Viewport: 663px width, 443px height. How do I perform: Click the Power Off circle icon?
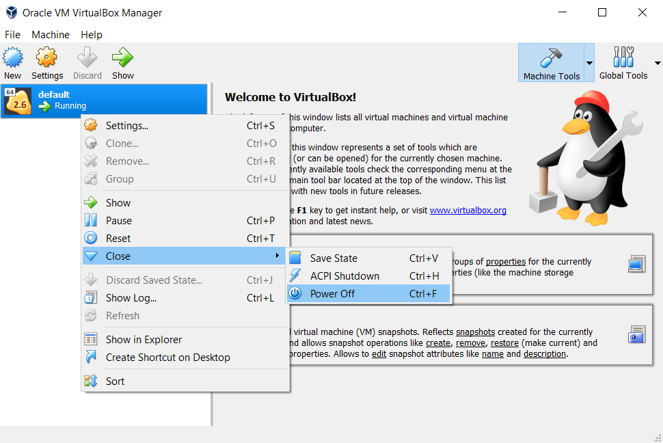click(x=295, y=293)
